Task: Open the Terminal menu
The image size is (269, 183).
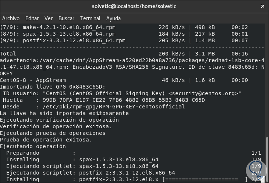Action: 90,18
